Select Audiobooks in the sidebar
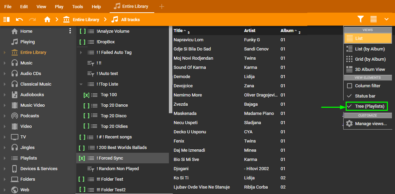395x194 pixels. pos(32,94)
